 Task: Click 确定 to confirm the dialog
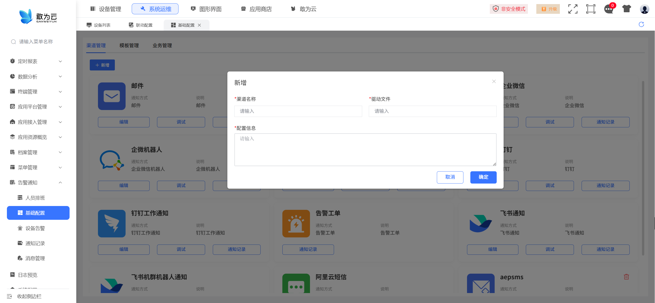483,177
